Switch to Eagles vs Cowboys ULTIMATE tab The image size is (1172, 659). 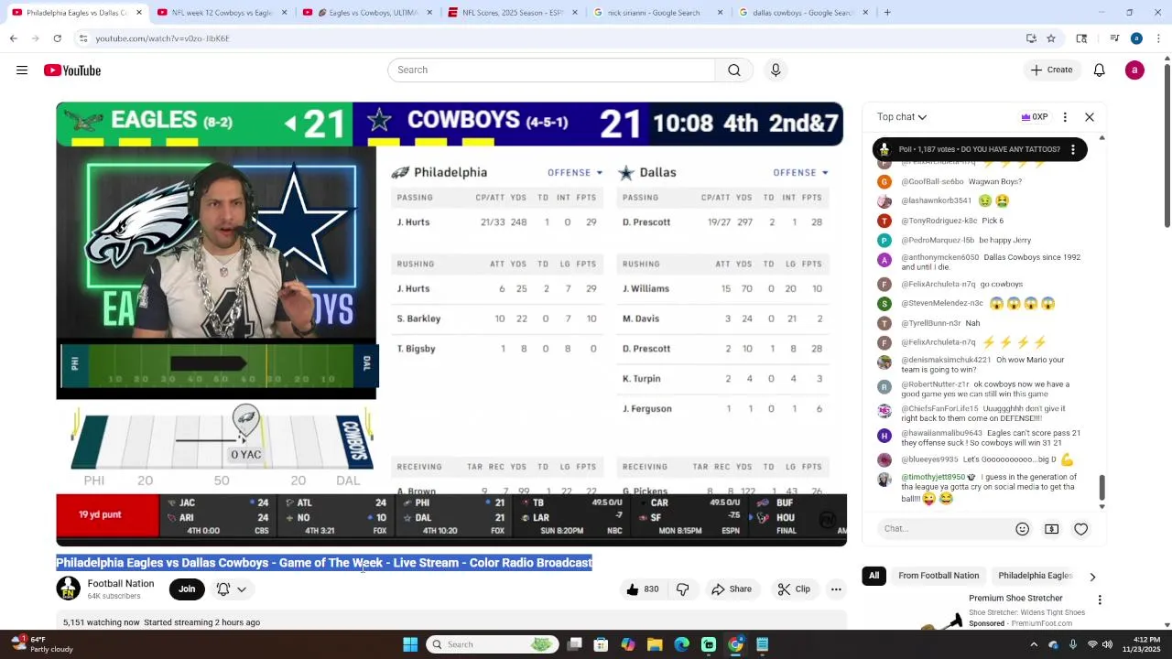[x=367, y=13]
